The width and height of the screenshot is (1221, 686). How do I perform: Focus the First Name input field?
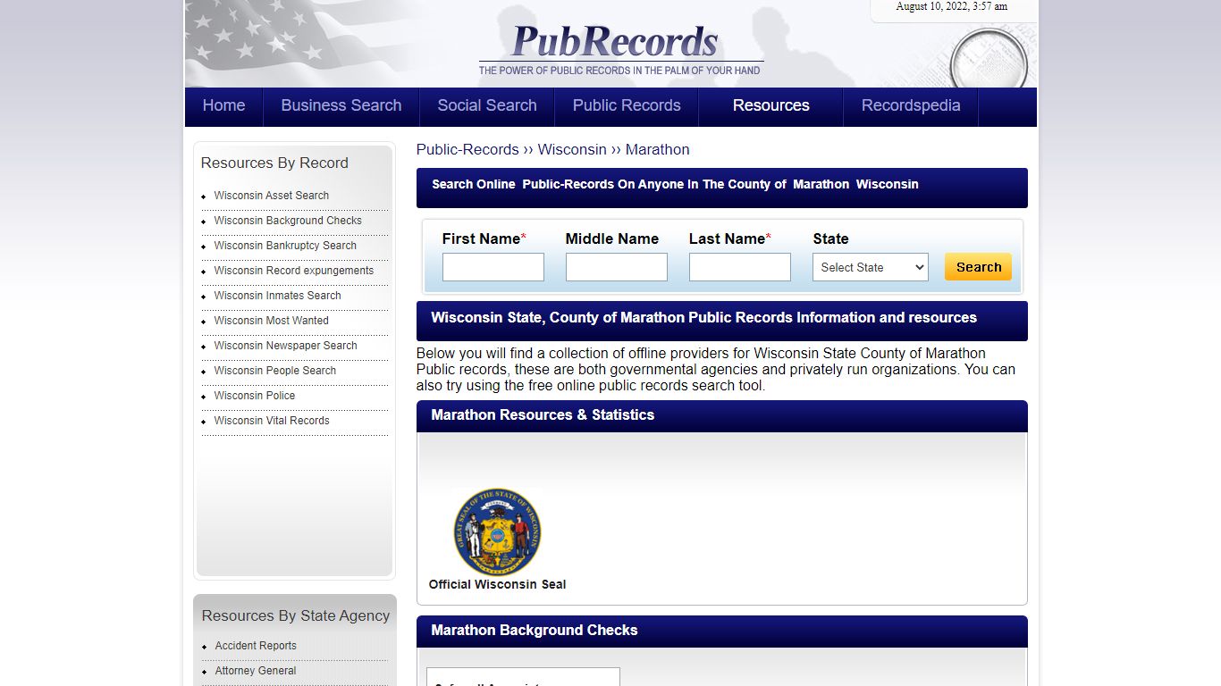(x=493, y=267)
